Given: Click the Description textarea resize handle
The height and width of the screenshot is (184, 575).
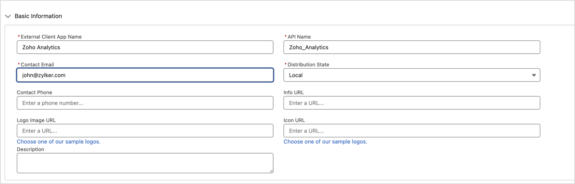Looking at the screenshot, I should click(271, 171).
